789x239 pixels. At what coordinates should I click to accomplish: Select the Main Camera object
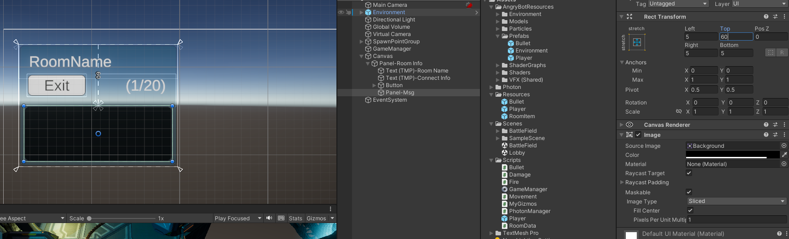point(386,5)
